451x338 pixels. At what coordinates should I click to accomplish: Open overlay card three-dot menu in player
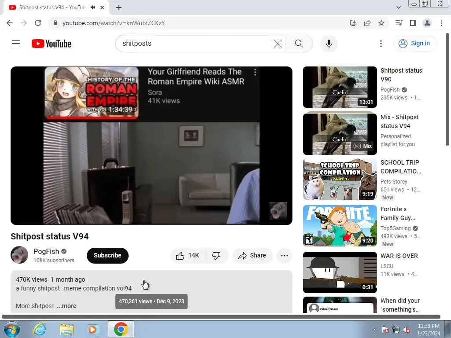coord(255,72)
